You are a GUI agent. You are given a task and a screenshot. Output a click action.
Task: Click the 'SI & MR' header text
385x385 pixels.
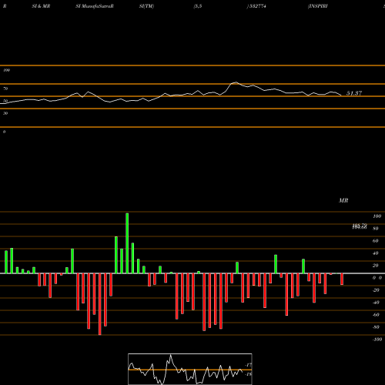pyautogui.click(x=41, y=6)
